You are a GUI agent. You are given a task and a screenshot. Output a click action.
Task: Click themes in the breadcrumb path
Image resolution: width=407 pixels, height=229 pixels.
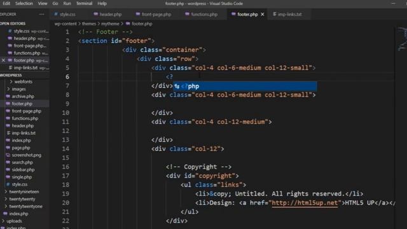click(89, 24)
